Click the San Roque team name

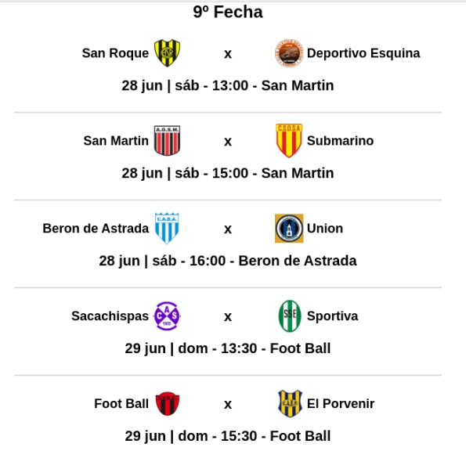[x=115, y=53]
